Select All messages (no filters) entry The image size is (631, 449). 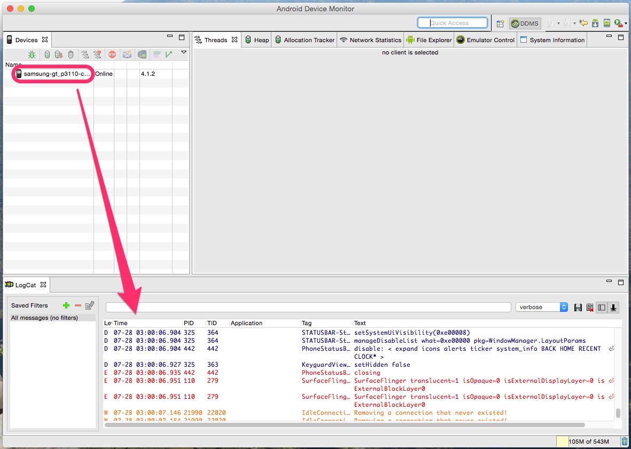pos(53,318)
